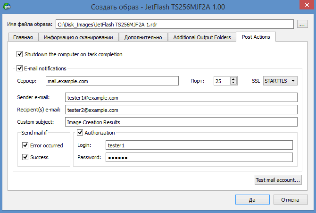
Task: Toggle Shutdown the computer on task completion
Action: (x=19, y=54)
